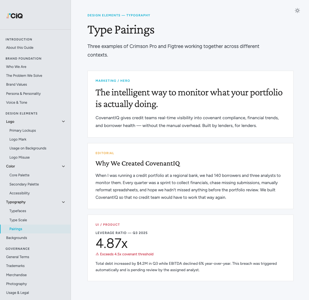The width and height of the screenshot is (309, 300).
Task: Select Who We Are in the sidebar
Action: point(16,67)
